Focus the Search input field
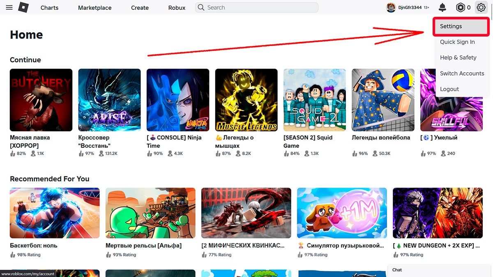The image size is (493, 277). tap(257, 7)
